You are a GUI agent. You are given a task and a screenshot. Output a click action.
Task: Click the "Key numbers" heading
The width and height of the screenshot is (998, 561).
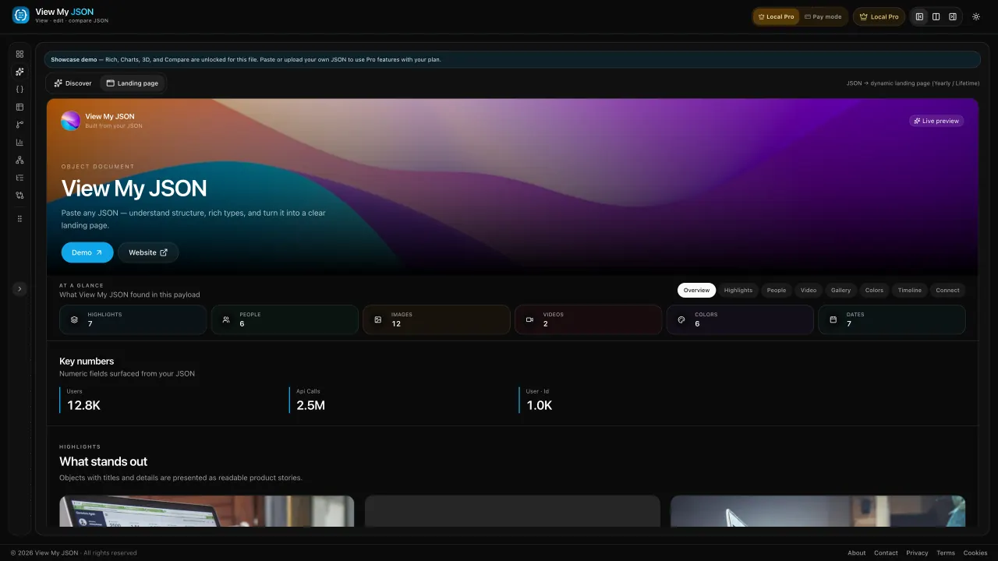click(87, 362)
